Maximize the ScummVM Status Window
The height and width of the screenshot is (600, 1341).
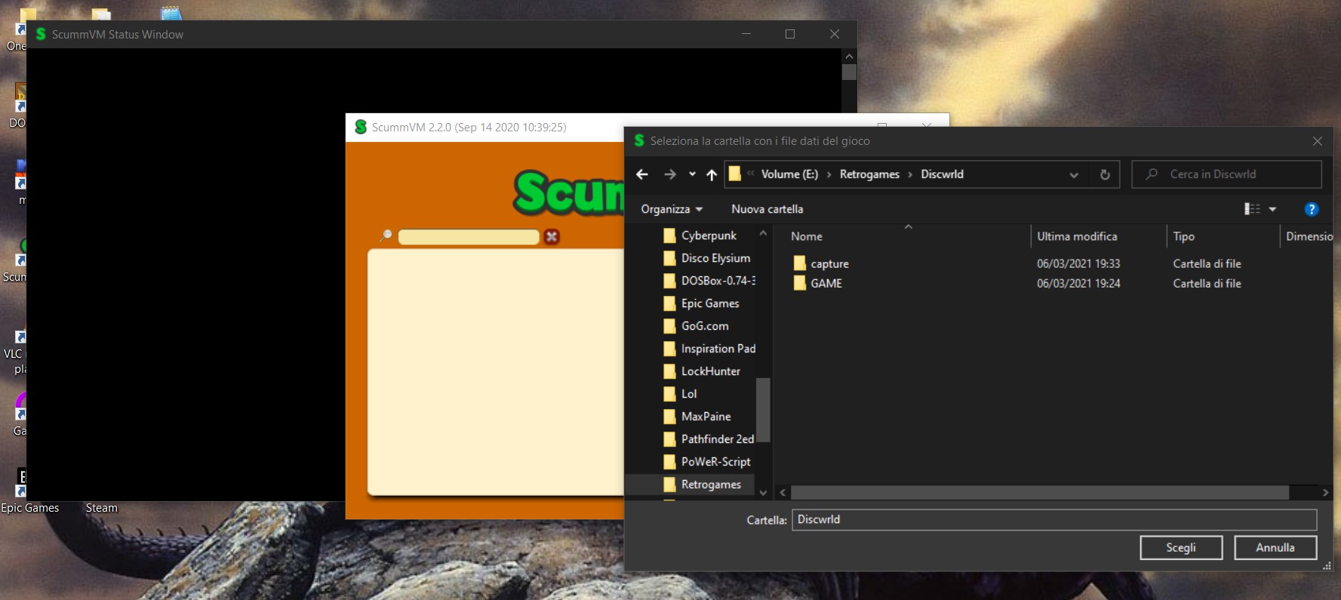coord(790,34)
